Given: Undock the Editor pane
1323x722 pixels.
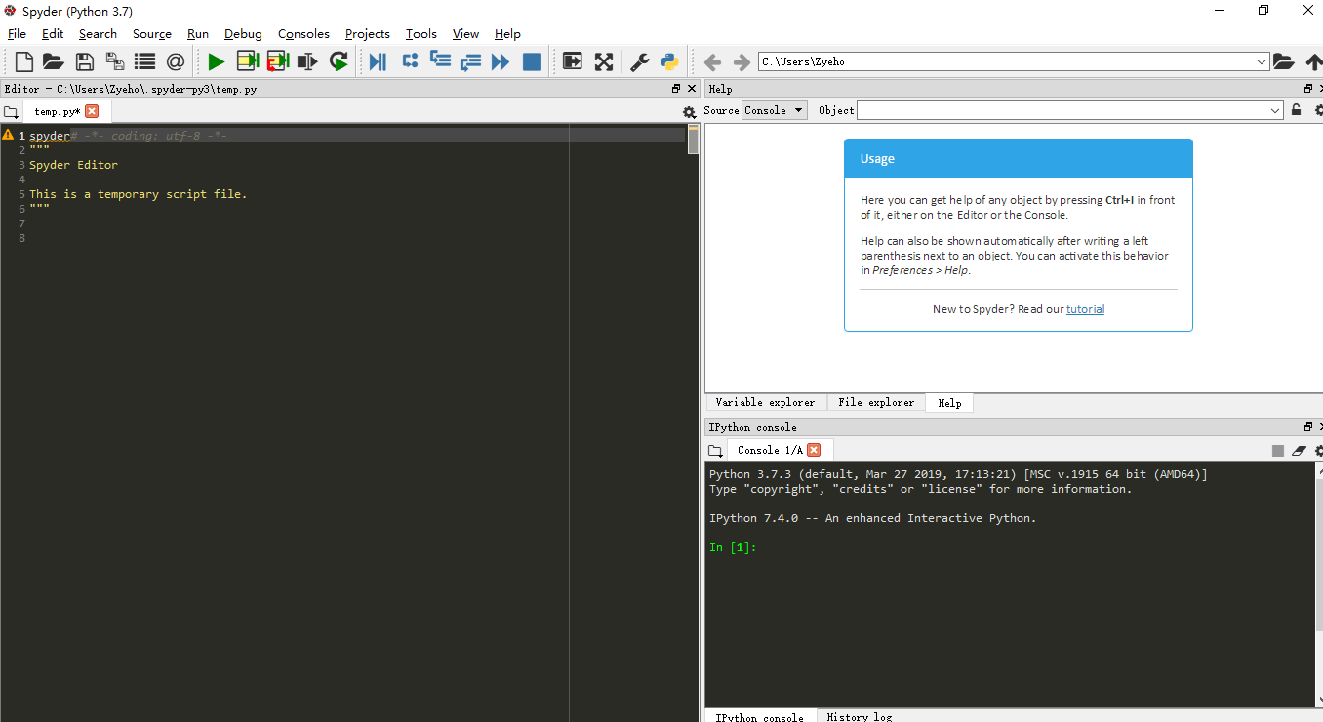Looking at the screenshot, I should [676, 89].
